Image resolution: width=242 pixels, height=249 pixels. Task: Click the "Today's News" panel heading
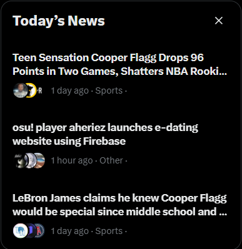(x=59, y=21)
